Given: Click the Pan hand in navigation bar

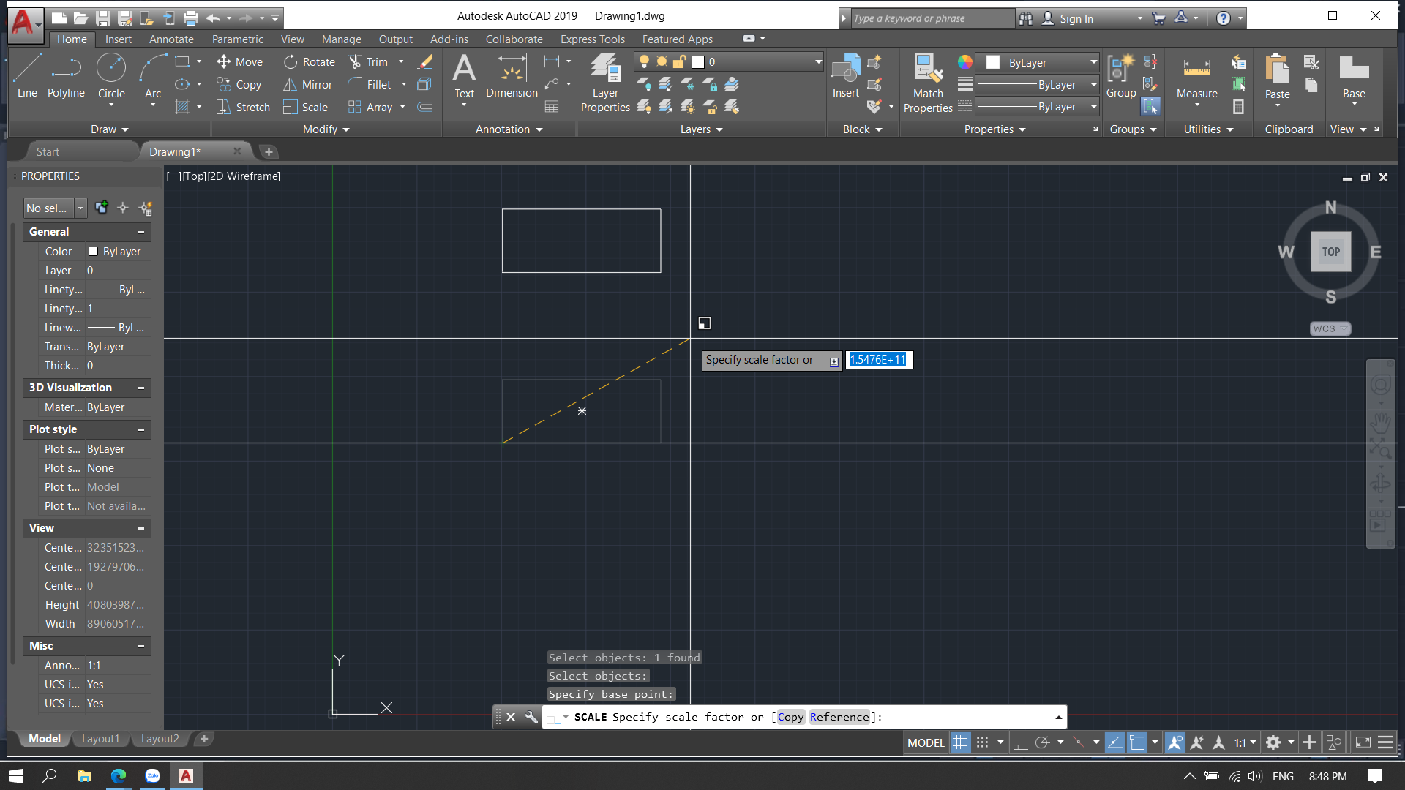Looking at the screenshot, I should pyautogui.click(x=1380, y=423).
